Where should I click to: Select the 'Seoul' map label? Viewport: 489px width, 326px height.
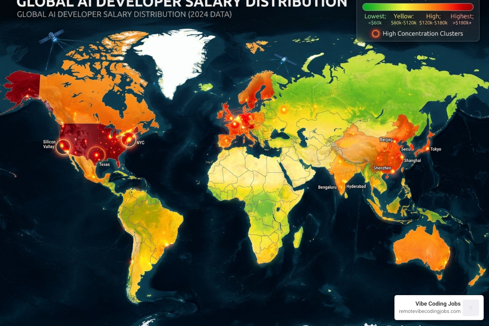(406, 149)
